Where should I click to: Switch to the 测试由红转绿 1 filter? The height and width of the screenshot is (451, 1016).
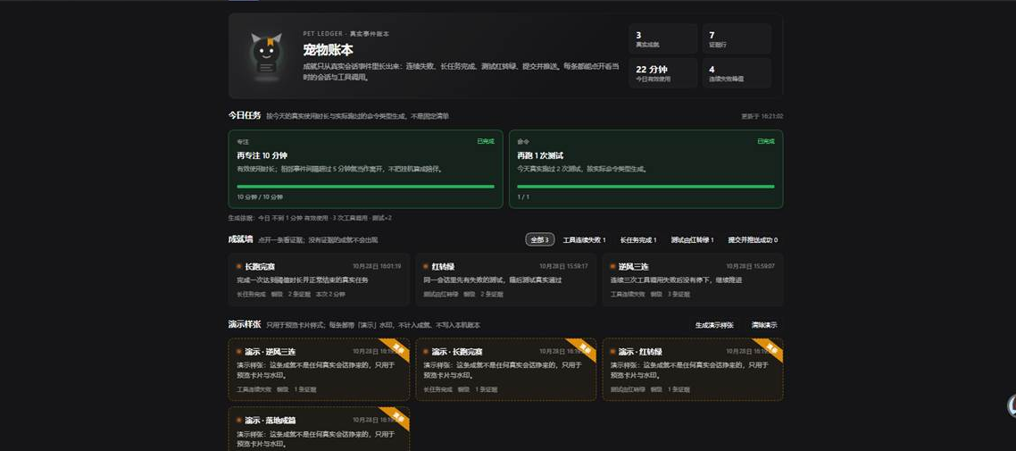point(692,239)
